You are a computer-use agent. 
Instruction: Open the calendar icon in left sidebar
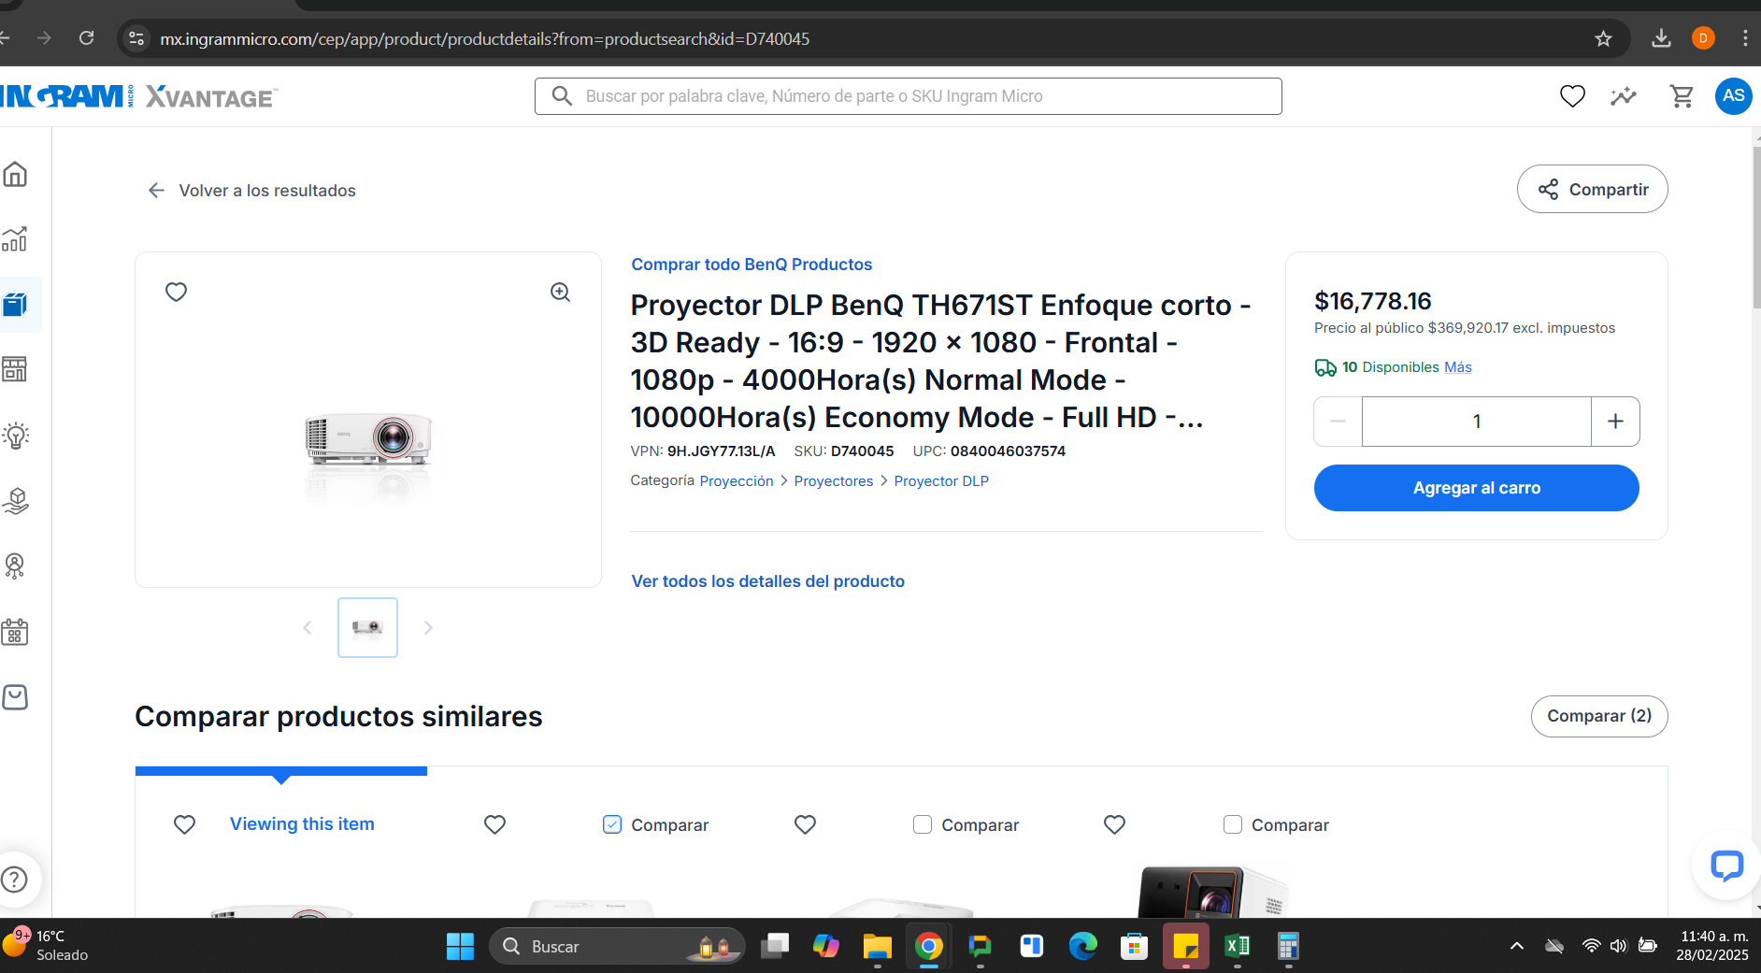click(15, 632)
